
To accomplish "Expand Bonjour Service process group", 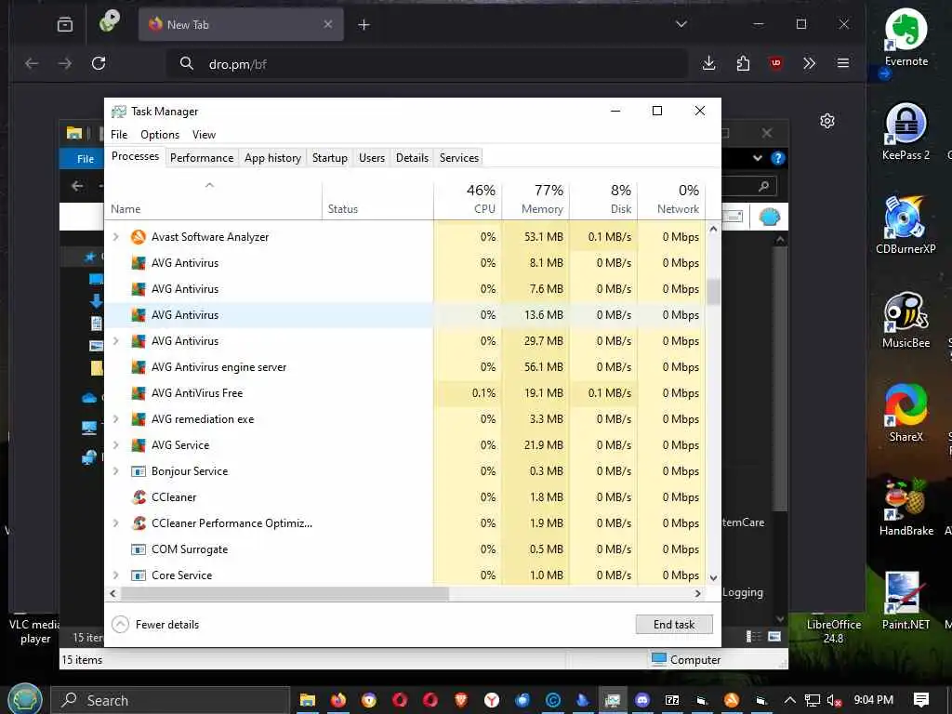I will point(116,471).
